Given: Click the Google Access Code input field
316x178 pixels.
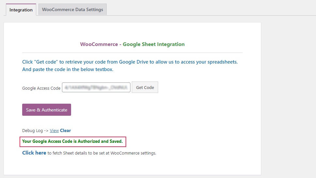Looking at the screenshot, I should [96, 87].
